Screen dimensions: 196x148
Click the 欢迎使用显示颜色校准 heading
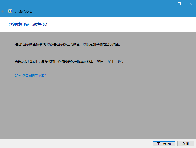click(x=29, y=24)
